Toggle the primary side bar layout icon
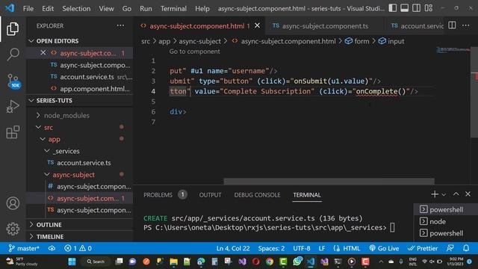The height and width of the screenshot is (269, 478). (x=393, y=8)
